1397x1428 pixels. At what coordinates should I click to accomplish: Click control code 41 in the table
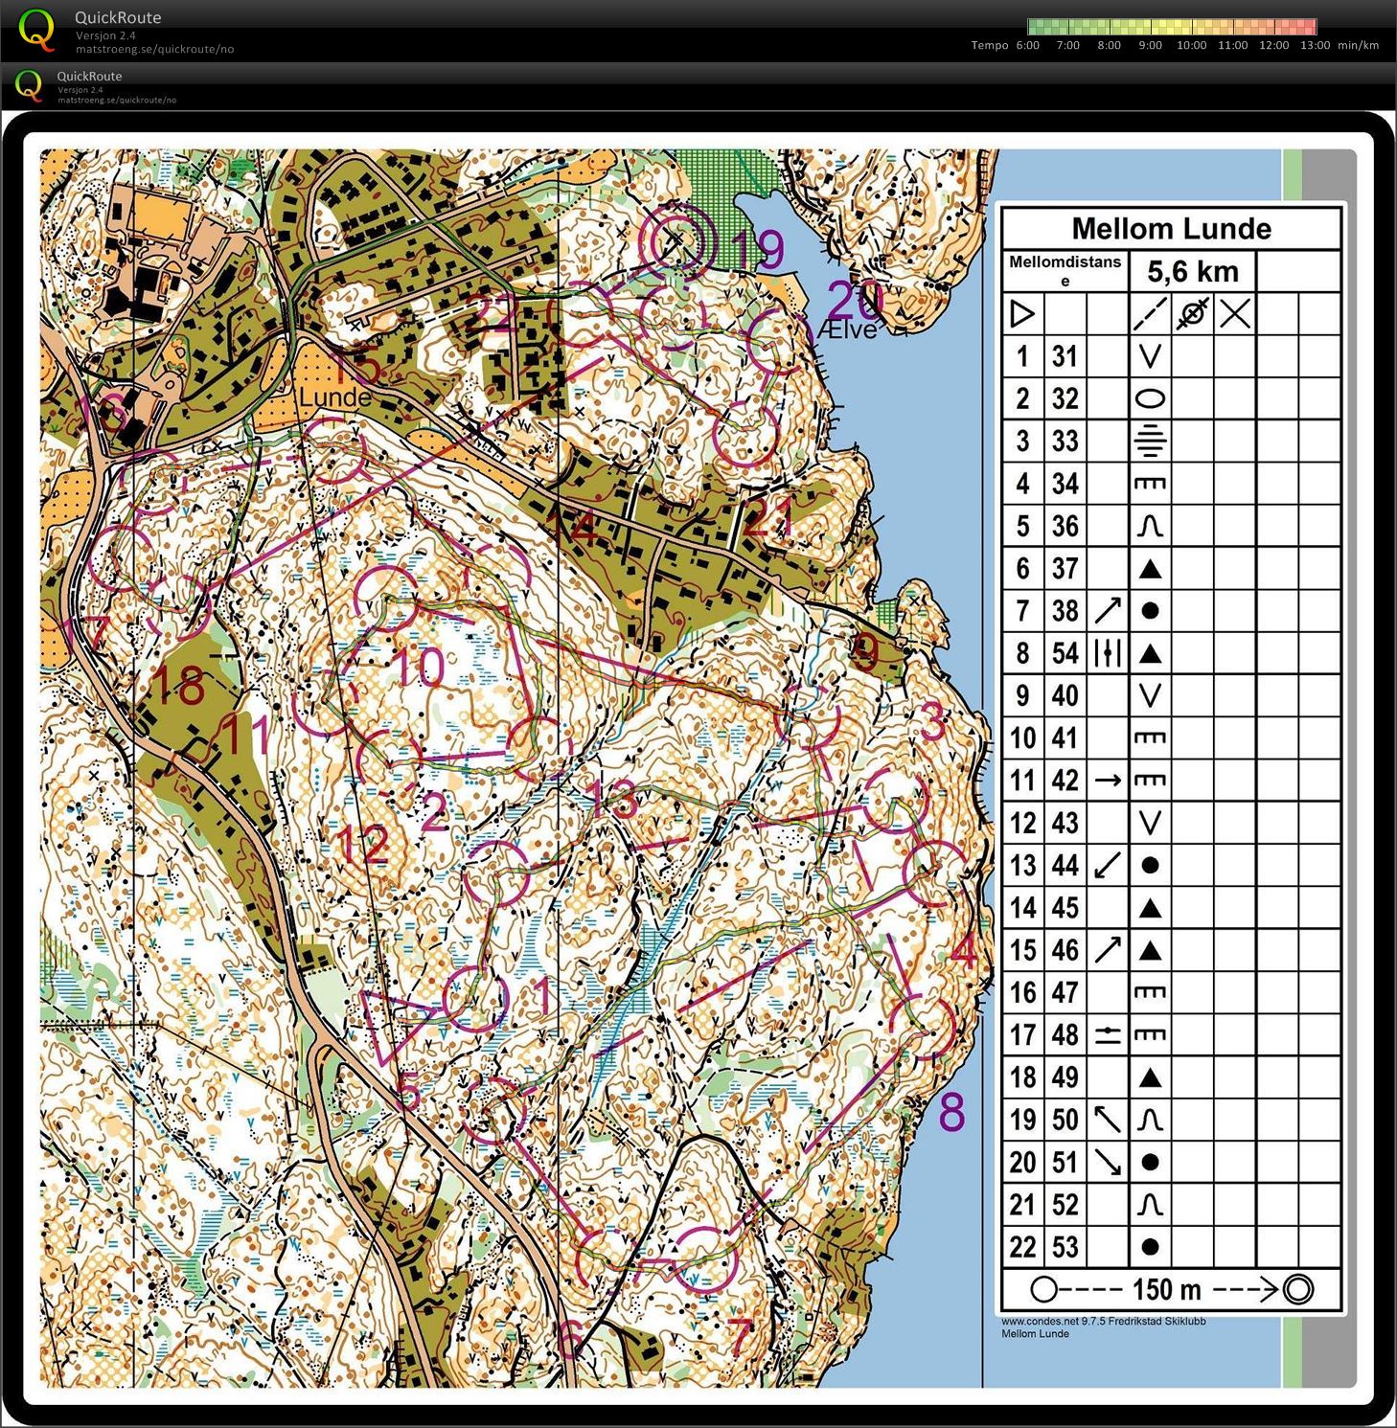(x=1065, y=737)
